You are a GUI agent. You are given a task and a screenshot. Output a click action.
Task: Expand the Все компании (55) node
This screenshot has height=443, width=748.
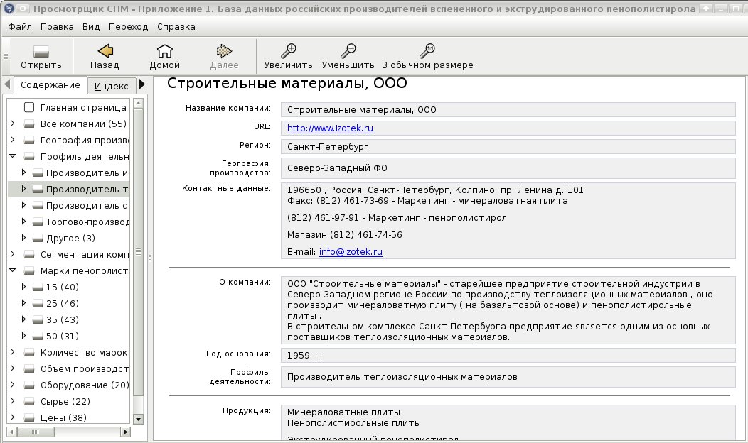(12, 124)
